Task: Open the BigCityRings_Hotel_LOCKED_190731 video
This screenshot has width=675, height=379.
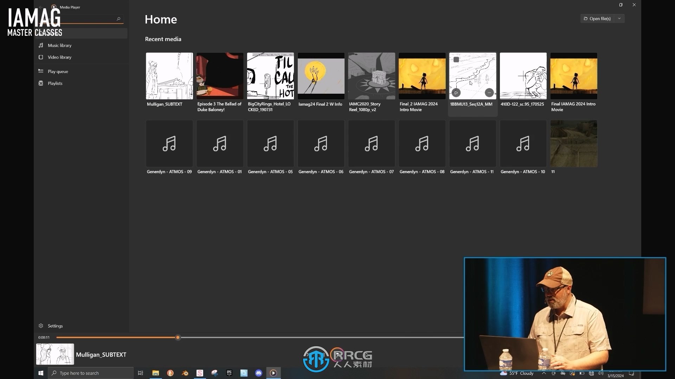Action: 270,76
